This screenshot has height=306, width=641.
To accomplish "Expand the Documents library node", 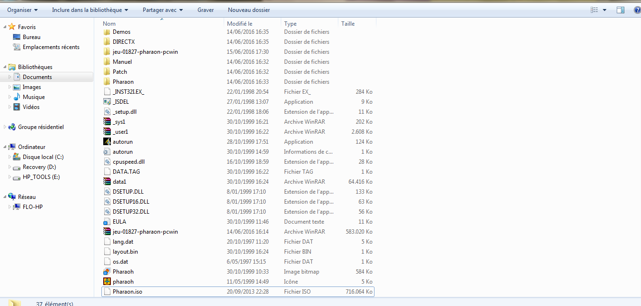I will pos(10,77).
